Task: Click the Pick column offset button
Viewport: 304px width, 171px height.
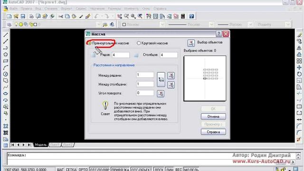Action: tap(171, 85)
